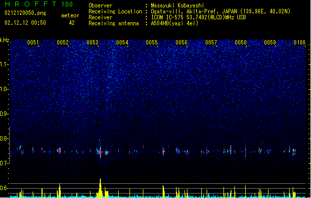Viewport: 311px width, 198px height.
Task: Click the antenna A504HB(yagi 4el) text
Action: tap(175, 23)
